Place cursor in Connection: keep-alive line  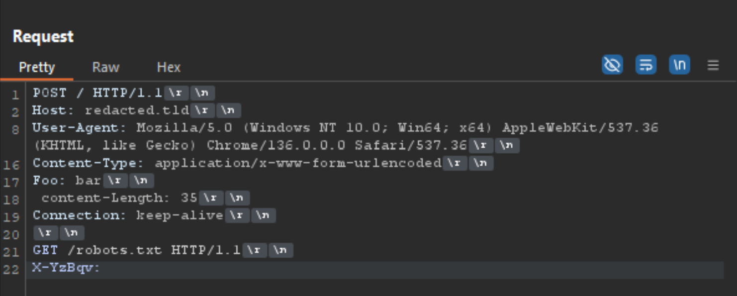coord(128,215)
